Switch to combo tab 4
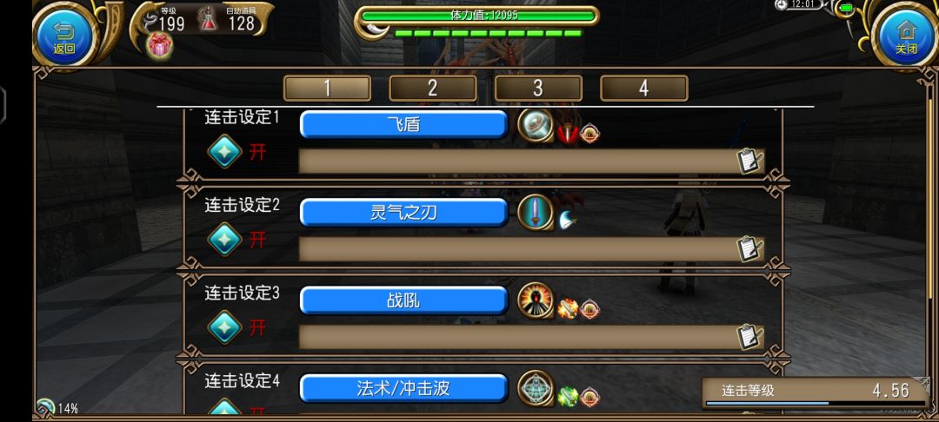The width and height of the screenshot is (939, 422). [643, 89]
